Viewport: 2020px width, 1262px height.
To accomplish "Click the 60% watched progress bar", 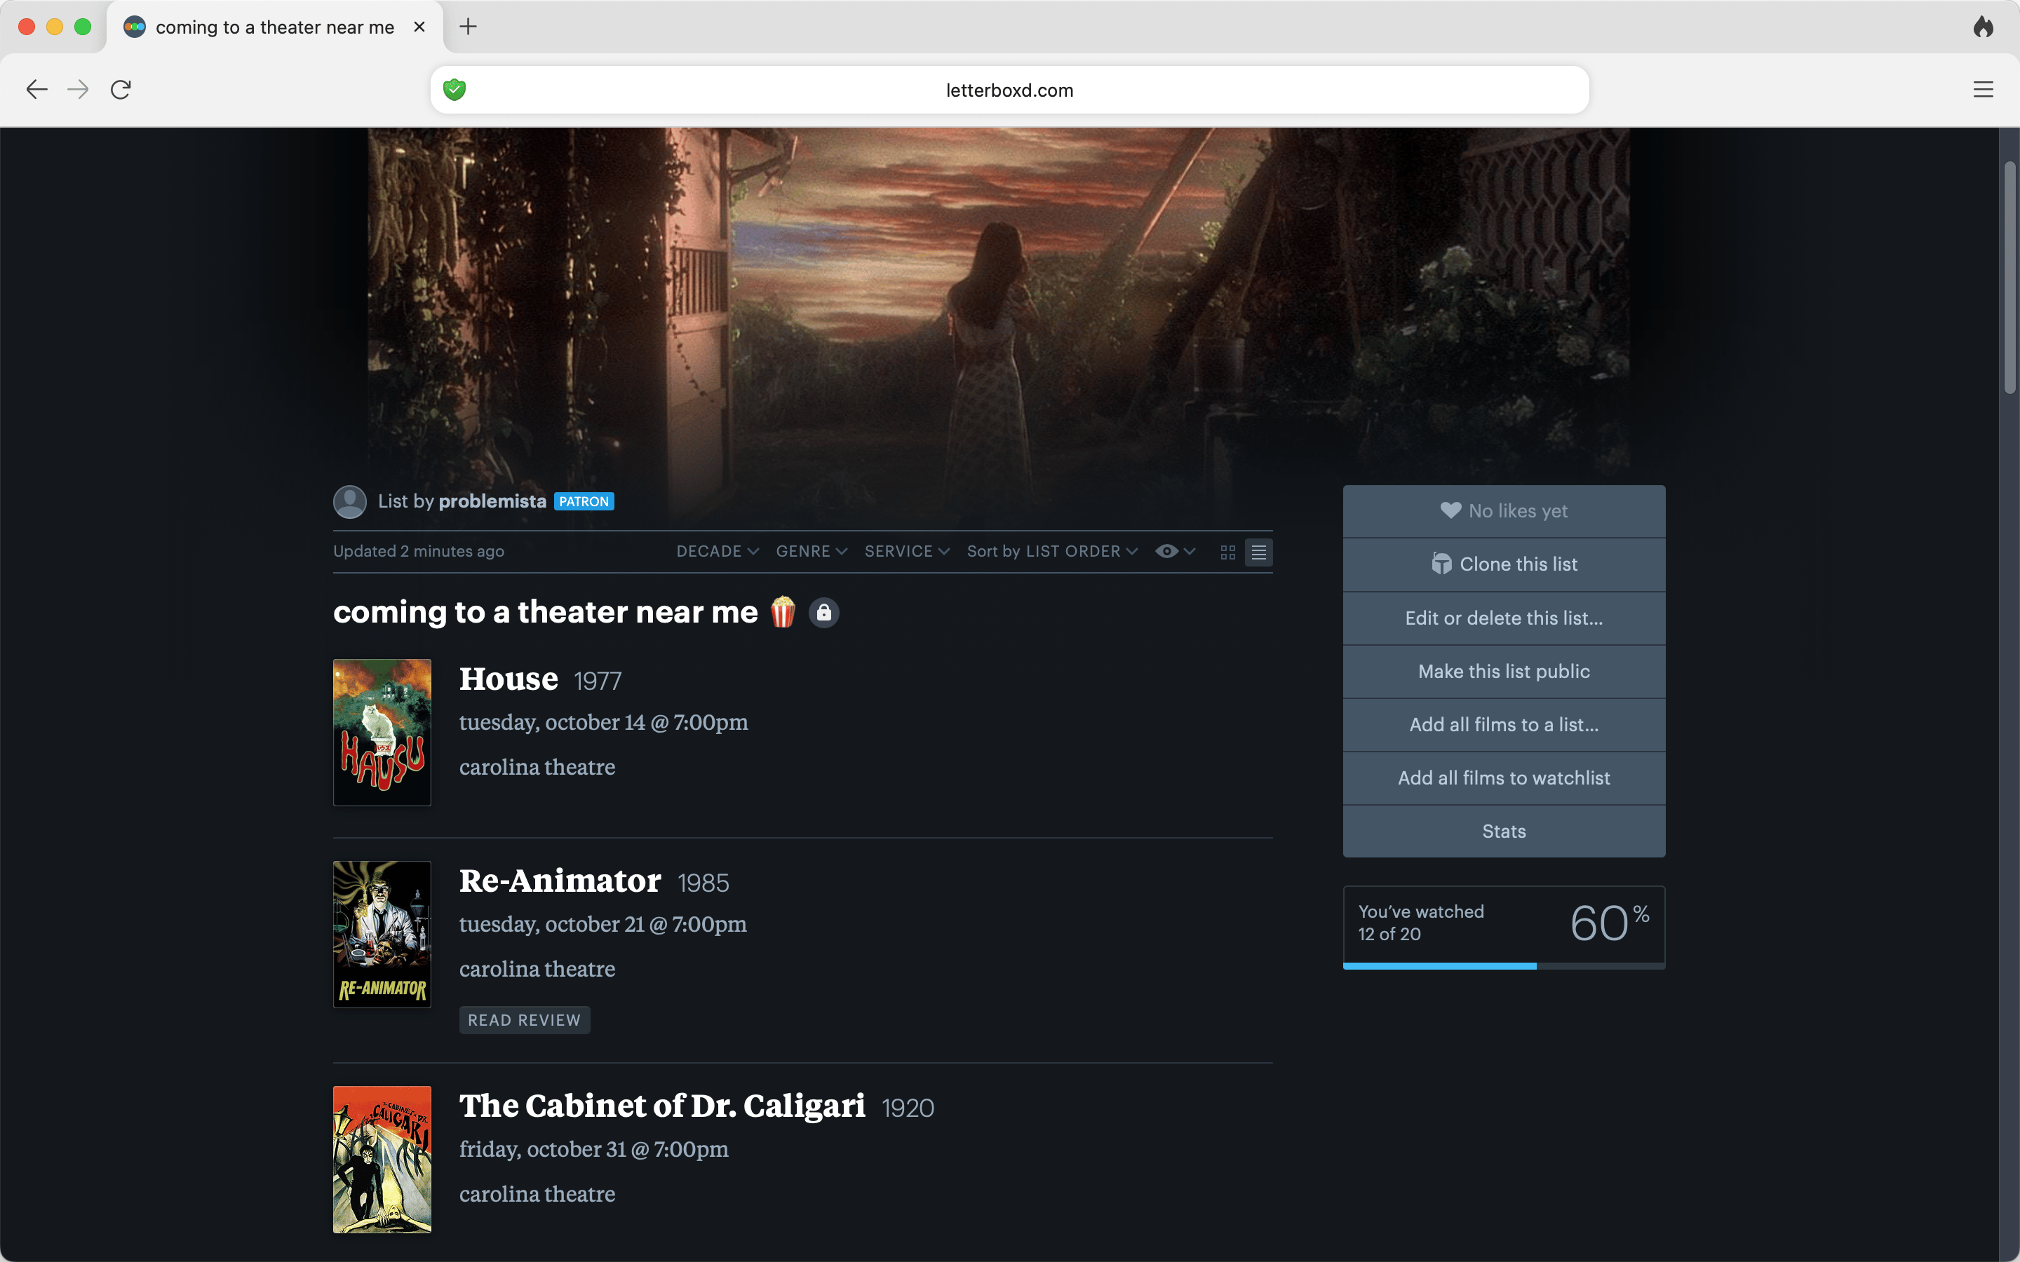I will pos(1503,965).
